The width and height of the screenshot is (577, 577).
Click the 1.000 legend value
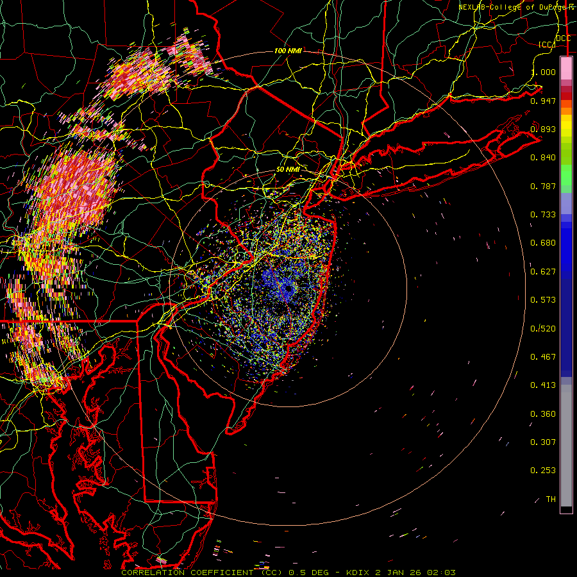[543, 72]
